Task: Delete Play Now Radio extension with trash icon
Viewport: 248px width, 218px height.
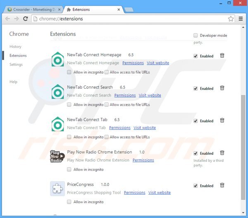Action: 222,153
